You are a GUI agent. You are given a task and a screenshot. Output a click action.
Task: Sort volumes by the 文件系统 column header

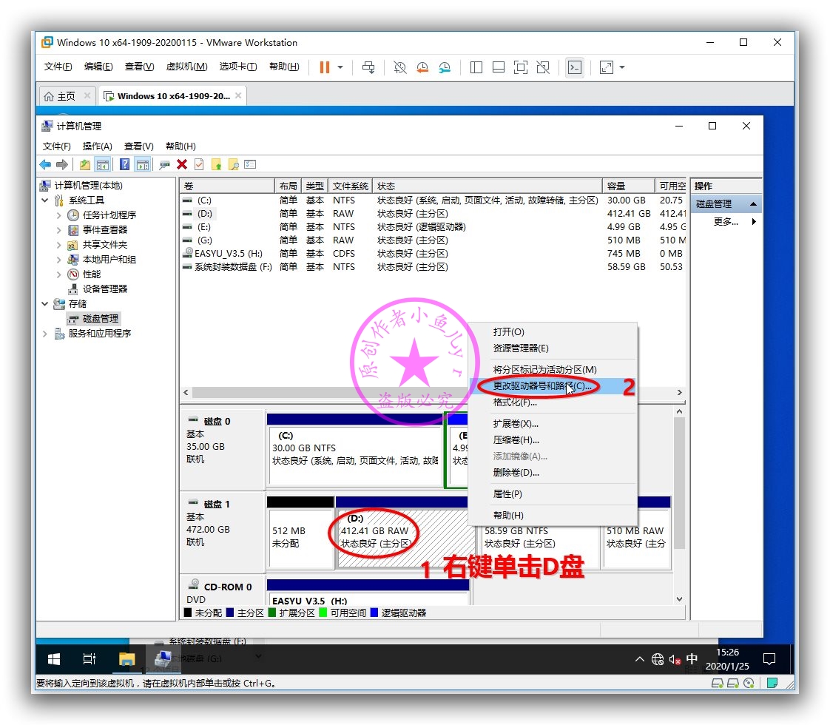[350, 186]
